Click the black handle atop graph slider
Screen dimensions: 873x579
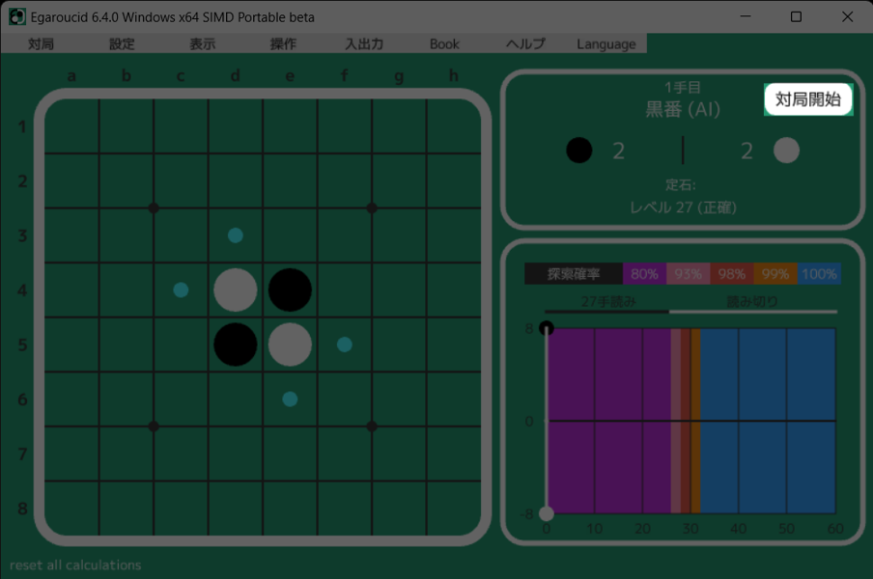547,328
